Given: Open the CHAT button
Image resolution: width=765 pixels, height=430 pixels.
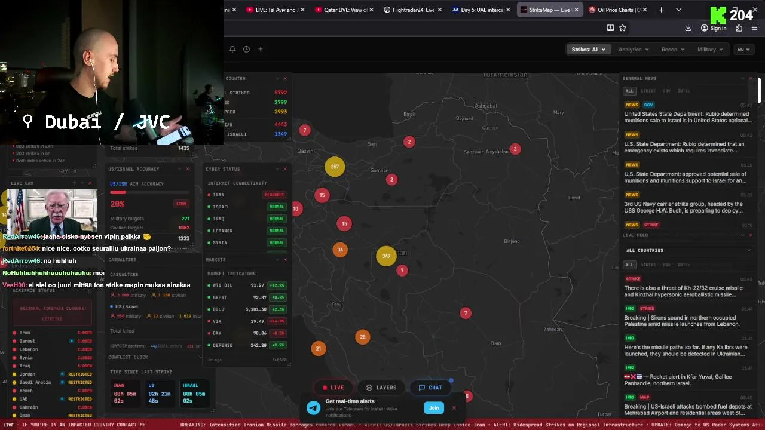Looking at the screenshot, I should pos(431,388).
